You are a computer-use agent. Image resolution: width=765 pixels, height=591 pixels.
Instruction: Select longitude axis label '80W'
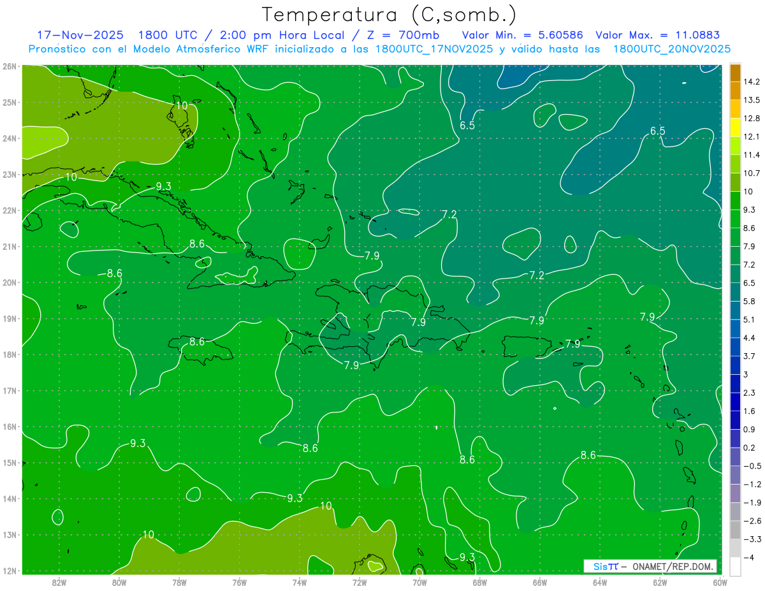119,582
